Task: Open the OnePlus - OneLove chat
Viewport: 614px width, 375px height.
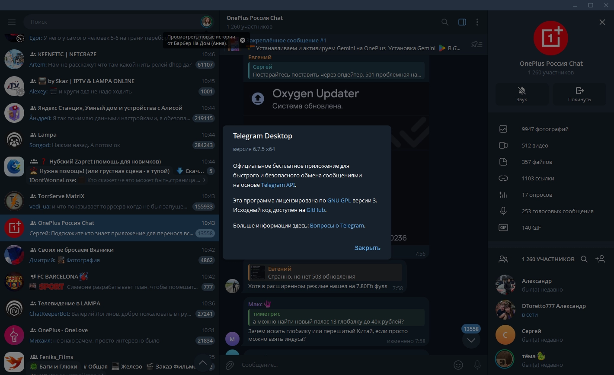Action: click(x=109, y=335)
